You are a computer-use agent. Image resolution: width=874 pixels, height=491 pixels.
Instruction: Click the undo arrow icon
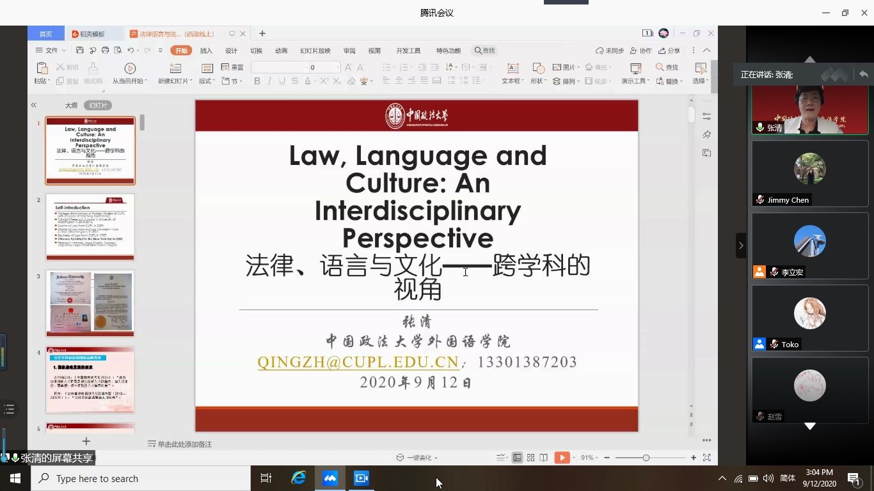click(131, 51)
